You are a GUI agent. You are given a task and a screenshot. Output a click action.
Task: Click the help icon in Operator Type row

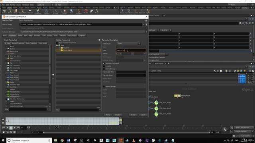pos(146,20)
